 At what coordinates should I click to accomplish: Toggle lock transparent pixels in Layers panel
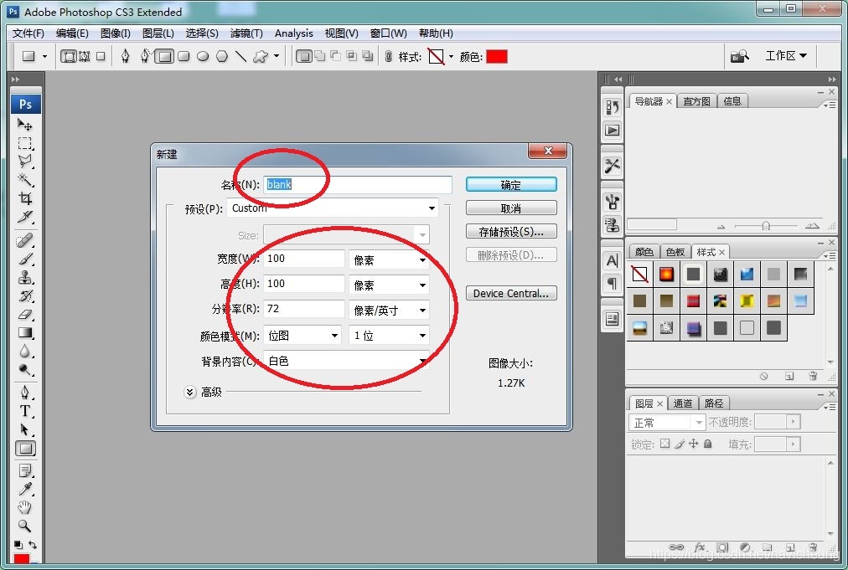tap(665, 444)
